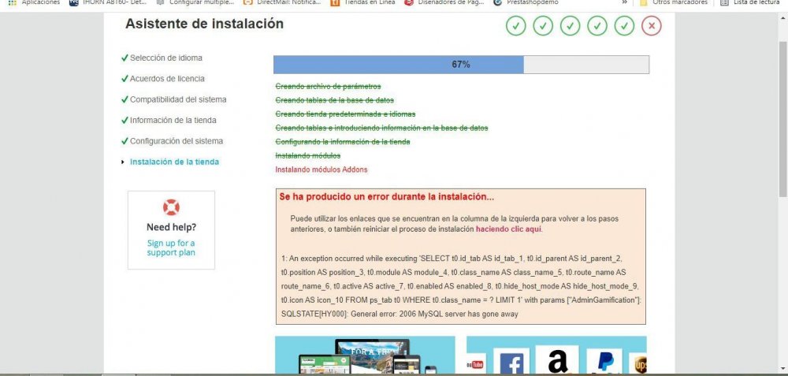The image size is (788, 376).
Task: Open the Diseñadores de Pag... bookmark
Action: pos(444,2)
